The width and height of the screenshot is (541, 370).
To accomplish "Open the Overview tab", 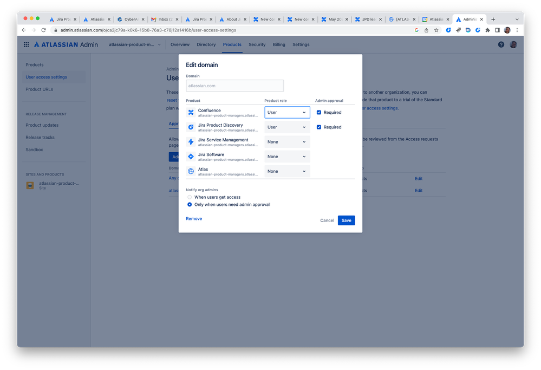I will pos(180,44).
